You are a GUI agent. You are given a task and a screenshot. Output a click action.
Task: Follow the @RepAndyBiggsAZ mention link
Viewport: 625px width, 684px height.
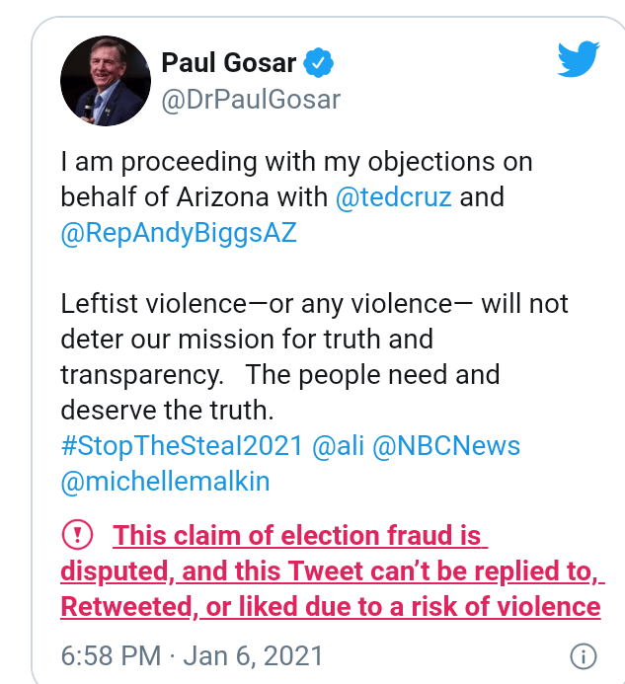pos(178,233)
